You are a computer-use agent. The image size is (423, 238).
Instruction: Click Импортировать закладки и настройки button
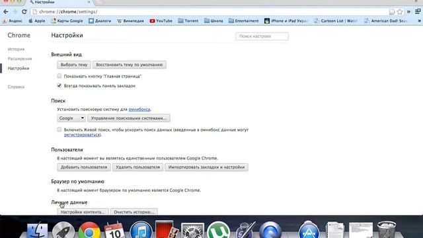pyautogui.click(x=206, y=167)
